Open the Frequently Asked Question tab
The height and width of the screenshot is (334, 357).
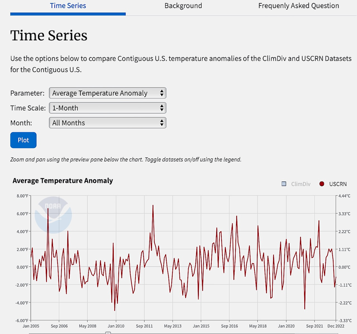(x=298, y=6)
